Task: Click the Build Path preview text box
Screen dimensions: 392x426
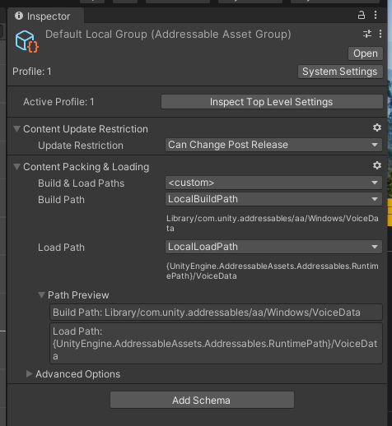Action: 216,313
